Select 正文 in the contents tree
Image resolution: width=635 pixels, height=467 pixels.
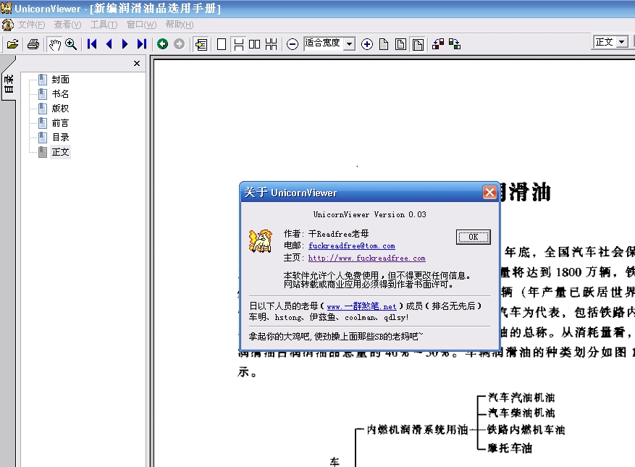[x=60, y=152]
